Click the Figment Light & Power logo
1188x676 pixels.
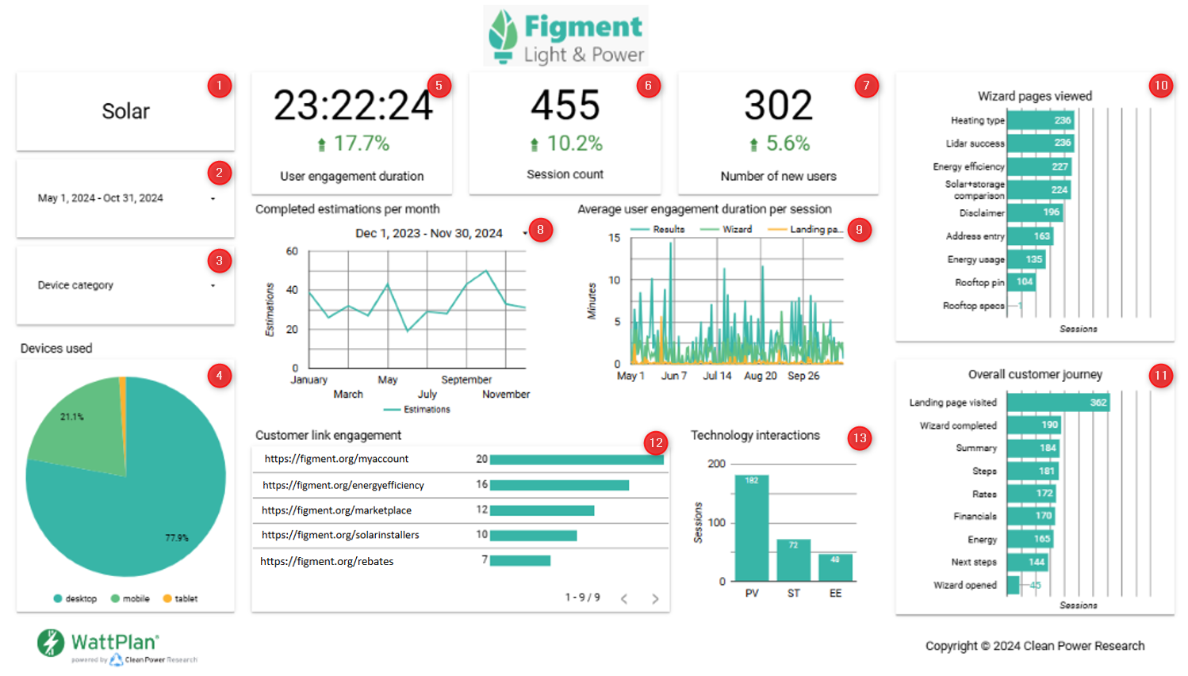[566, 36]
